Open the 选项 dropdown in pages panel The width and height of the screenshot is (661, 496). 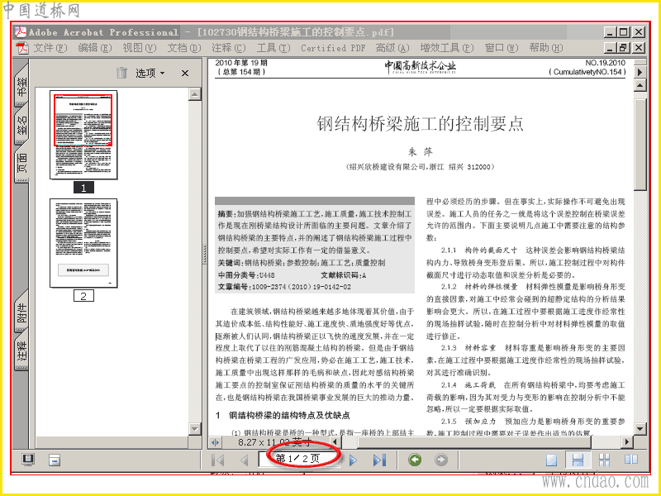pyautogui.click(x=150, y=73)
